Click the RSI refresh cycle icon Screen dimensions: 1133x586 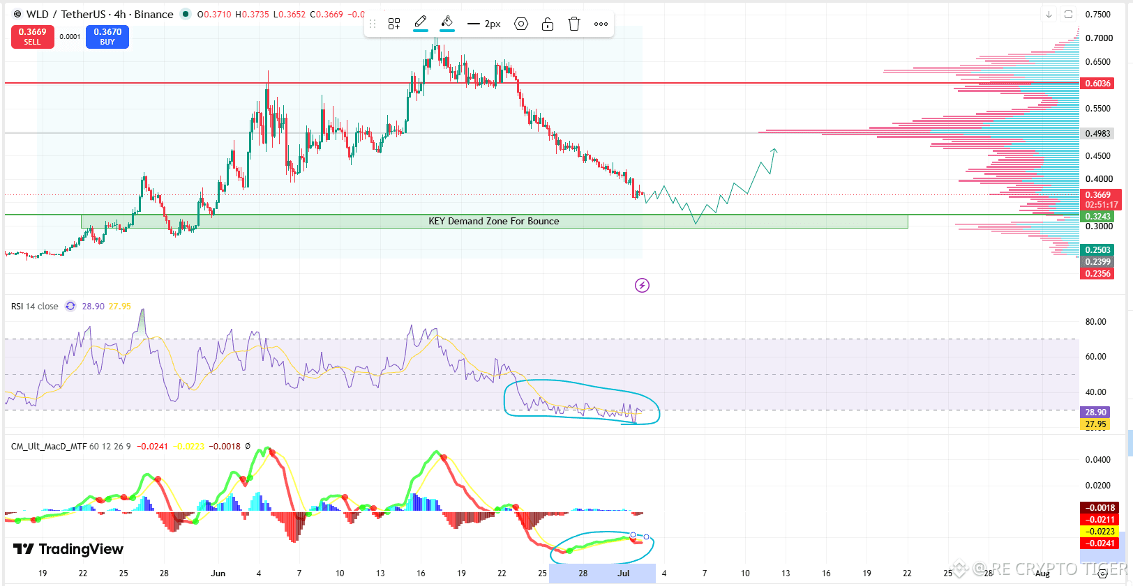(70, 306)
